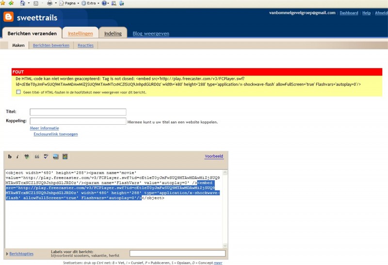Click the sweettrails blog title
Image resolution: width=388 pixels, height=265 pixels.
37,17
